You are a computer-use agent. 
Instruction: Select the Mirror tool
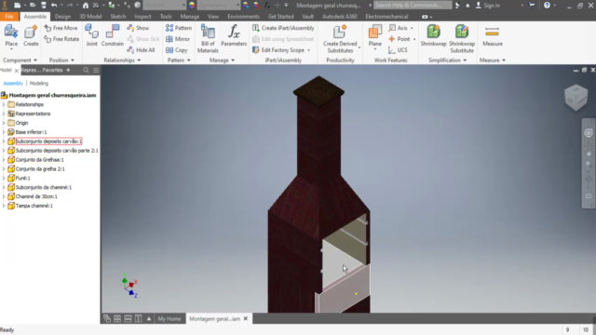tap(178, 39)
